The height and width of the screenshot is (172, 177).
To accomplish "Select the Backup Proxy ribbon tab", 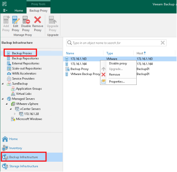I will pos(38,11).
